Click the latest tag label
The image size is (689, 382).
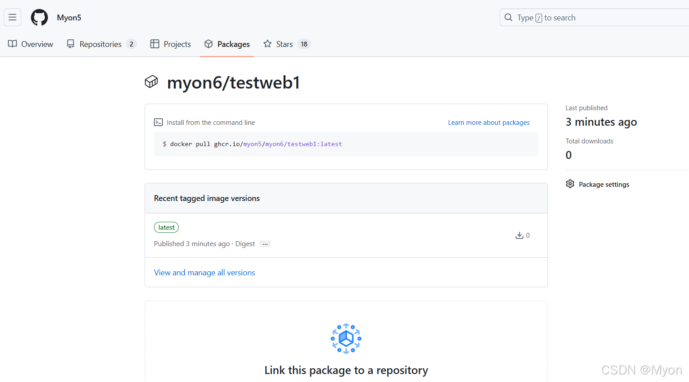coord(166,228)
